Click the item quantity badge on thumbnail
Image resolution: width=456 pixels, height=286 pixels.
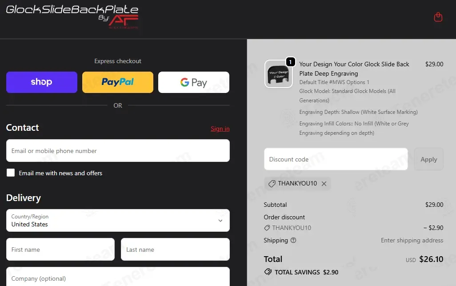pyautogui.click(x=290, y=62)
